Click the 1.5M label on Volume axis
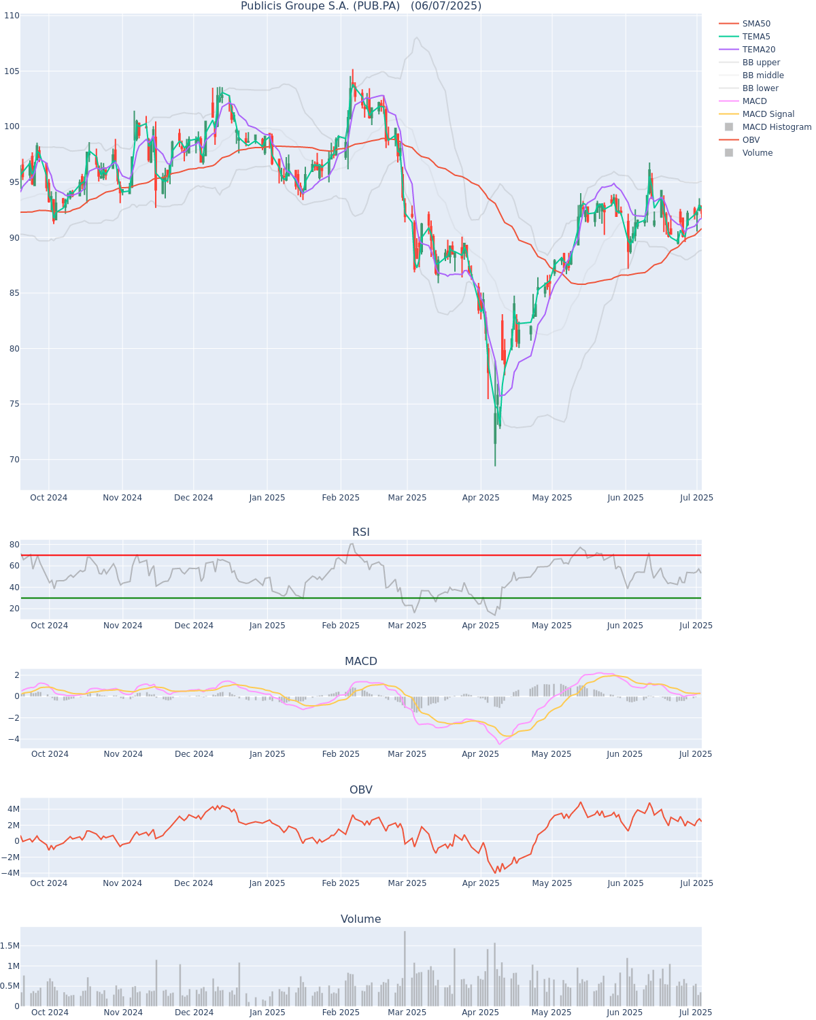This screenshot has height=1020, width=816. [x=10, y=946]
